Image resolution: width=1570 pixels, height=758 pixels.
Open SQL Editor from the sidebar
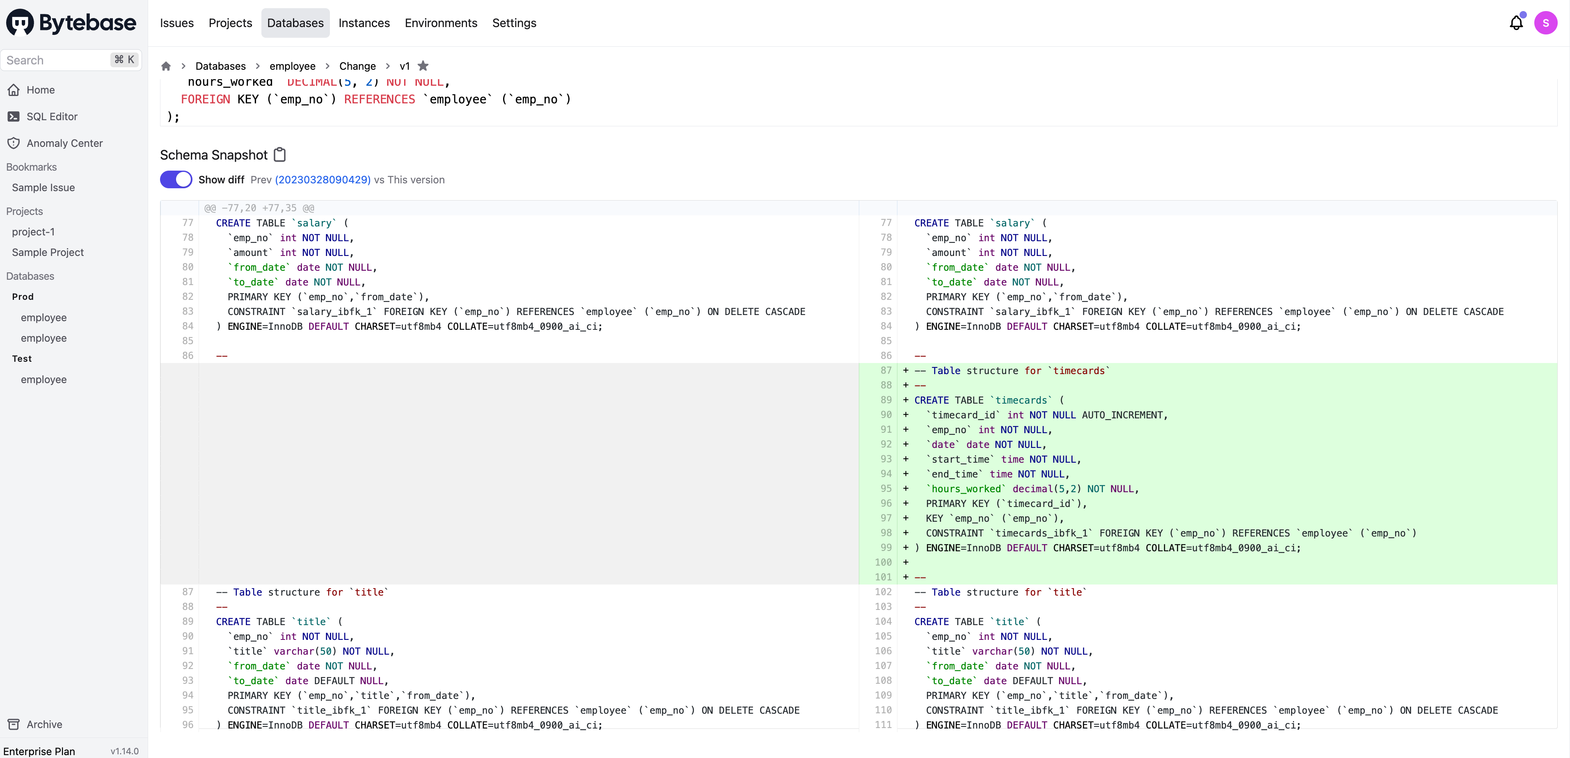click(52, 116)
